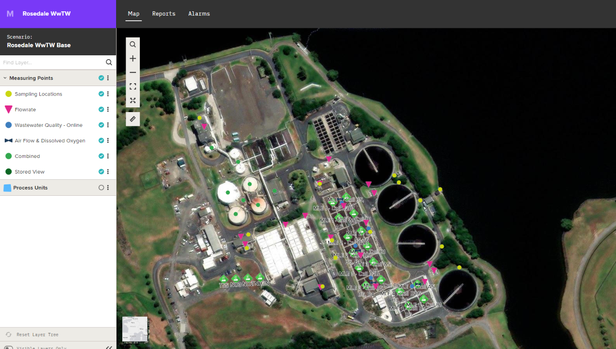Click the overview minimap thumbnail
The width and height of the screenshot is (616, 349).
135,329
